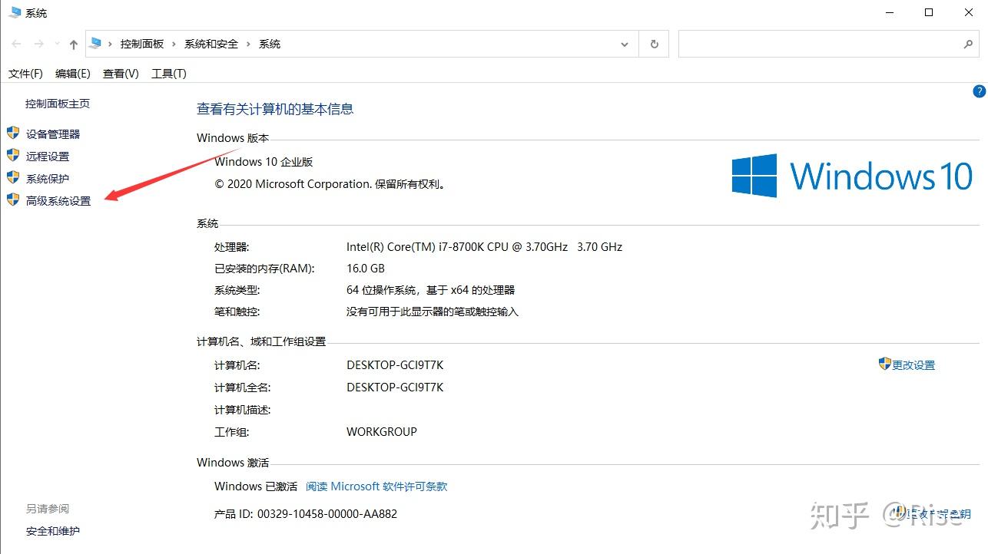This screenshot has height=554, width=988.
Task: Click the text Windows 10 企业版
Action: (x=264, y=162)
